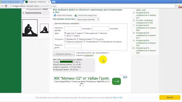The height and width of the screenshot is (102, 182).
Task: Close the Конвертер изображений tab
Action: click(x=49, y=2)
